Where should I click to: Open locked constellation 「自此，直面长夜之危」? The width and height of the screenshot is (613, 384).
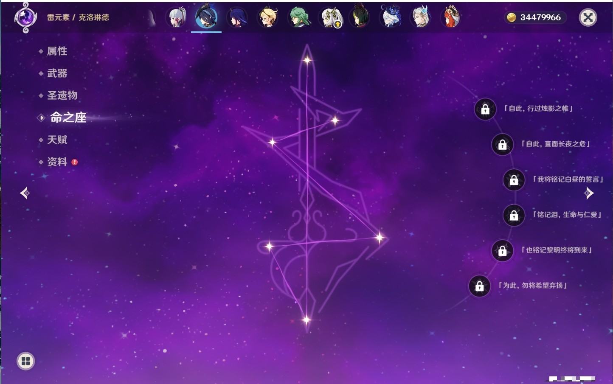[502, 145]
